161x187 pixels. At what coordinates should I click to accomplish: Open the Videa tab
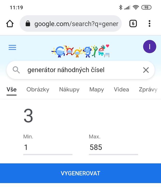121,90
